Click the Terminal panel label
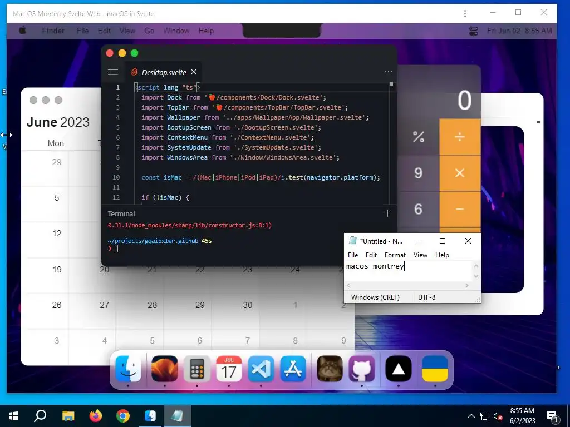This screenshot has height=427, width=570. pos(121,213)
